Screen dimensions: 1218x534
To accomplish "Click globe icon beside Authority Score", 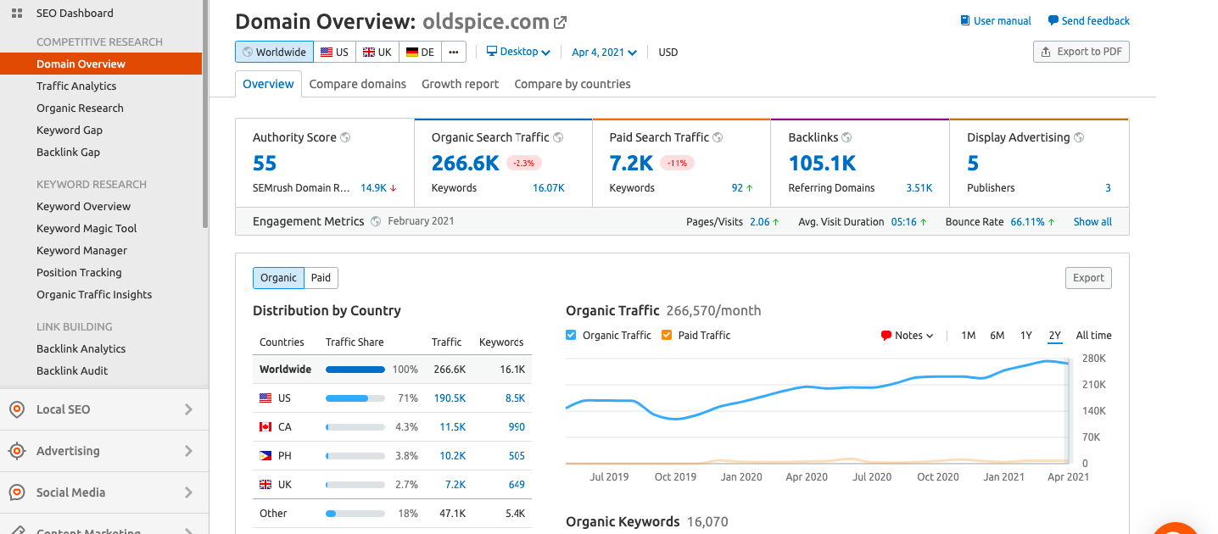I will pyautogui.click(x=345, y=137).
